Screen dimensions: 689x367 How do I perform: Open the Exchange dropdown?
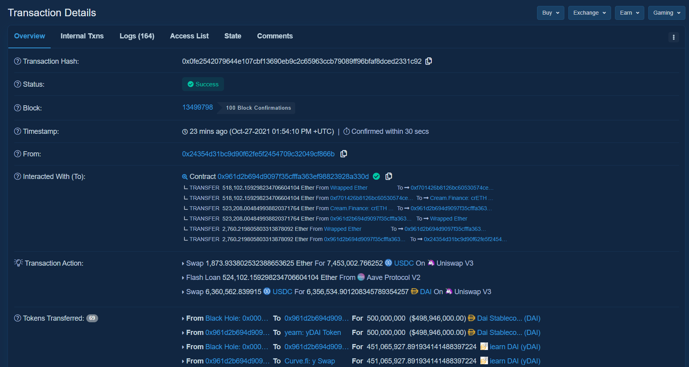(590, 13)
